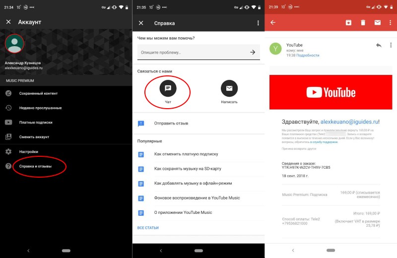The image size is (397, 258).
Task: Start support chat with Чат icon
Action: tap(168, 88)
